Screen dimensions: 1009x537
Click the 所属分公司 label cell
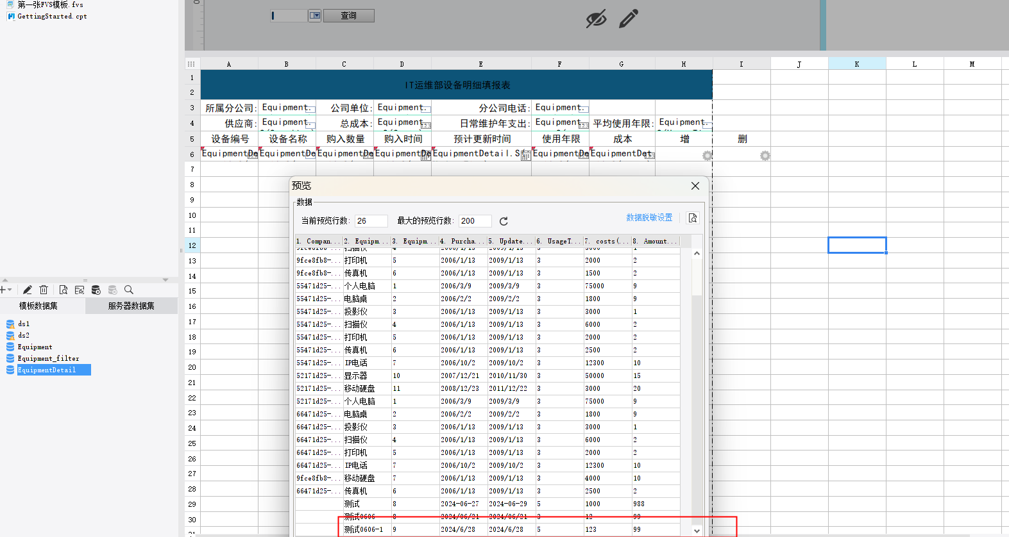pos(230,108)
